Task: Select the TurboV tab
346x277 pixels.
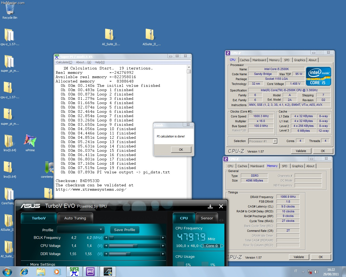Action: click(39, 218)
